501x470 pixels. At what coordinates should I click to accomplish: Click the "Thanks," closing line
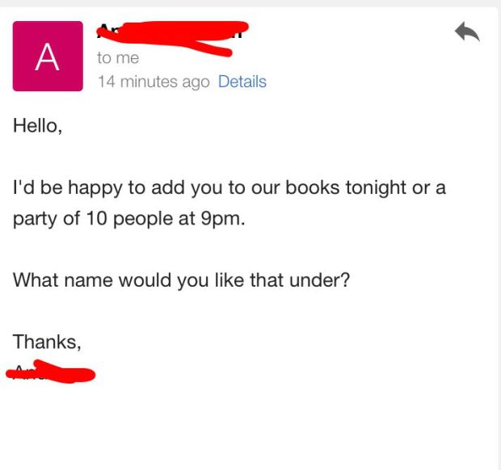pyautogui.click(x=47, y=342)
